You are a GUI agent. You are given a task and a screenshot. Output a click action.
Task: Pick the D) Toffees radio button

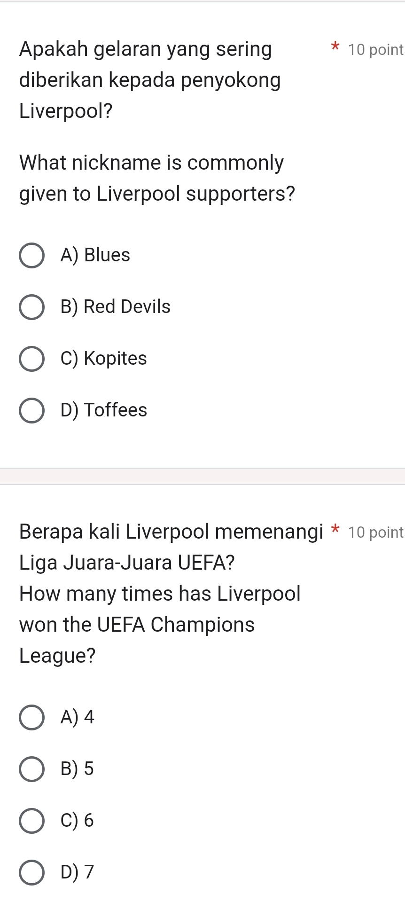(x=32, y=411)
